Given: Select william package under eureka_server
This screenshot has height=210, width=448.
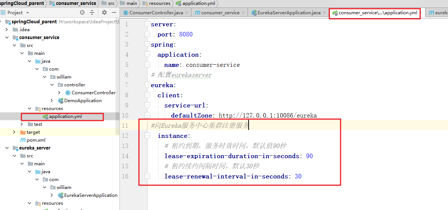Looking at the screenshot, I should pos(64,187).
